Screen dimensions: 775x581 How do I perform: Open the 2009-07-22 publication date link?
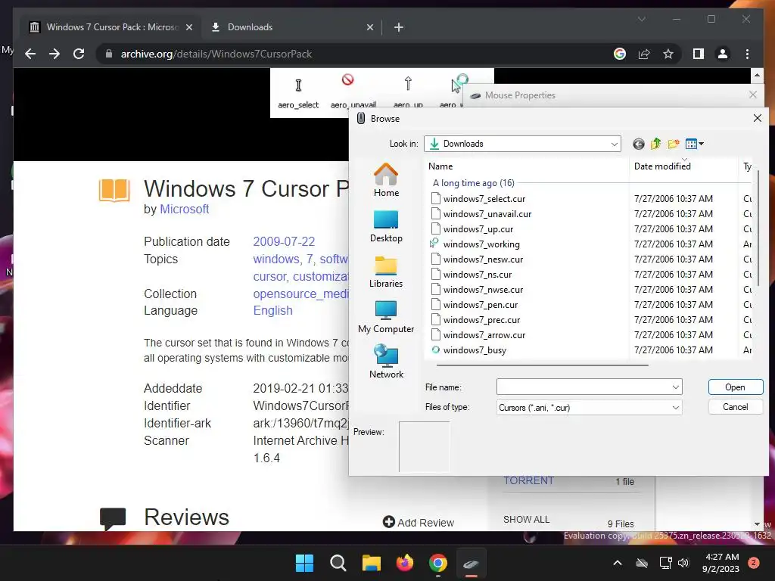(284, 241)
